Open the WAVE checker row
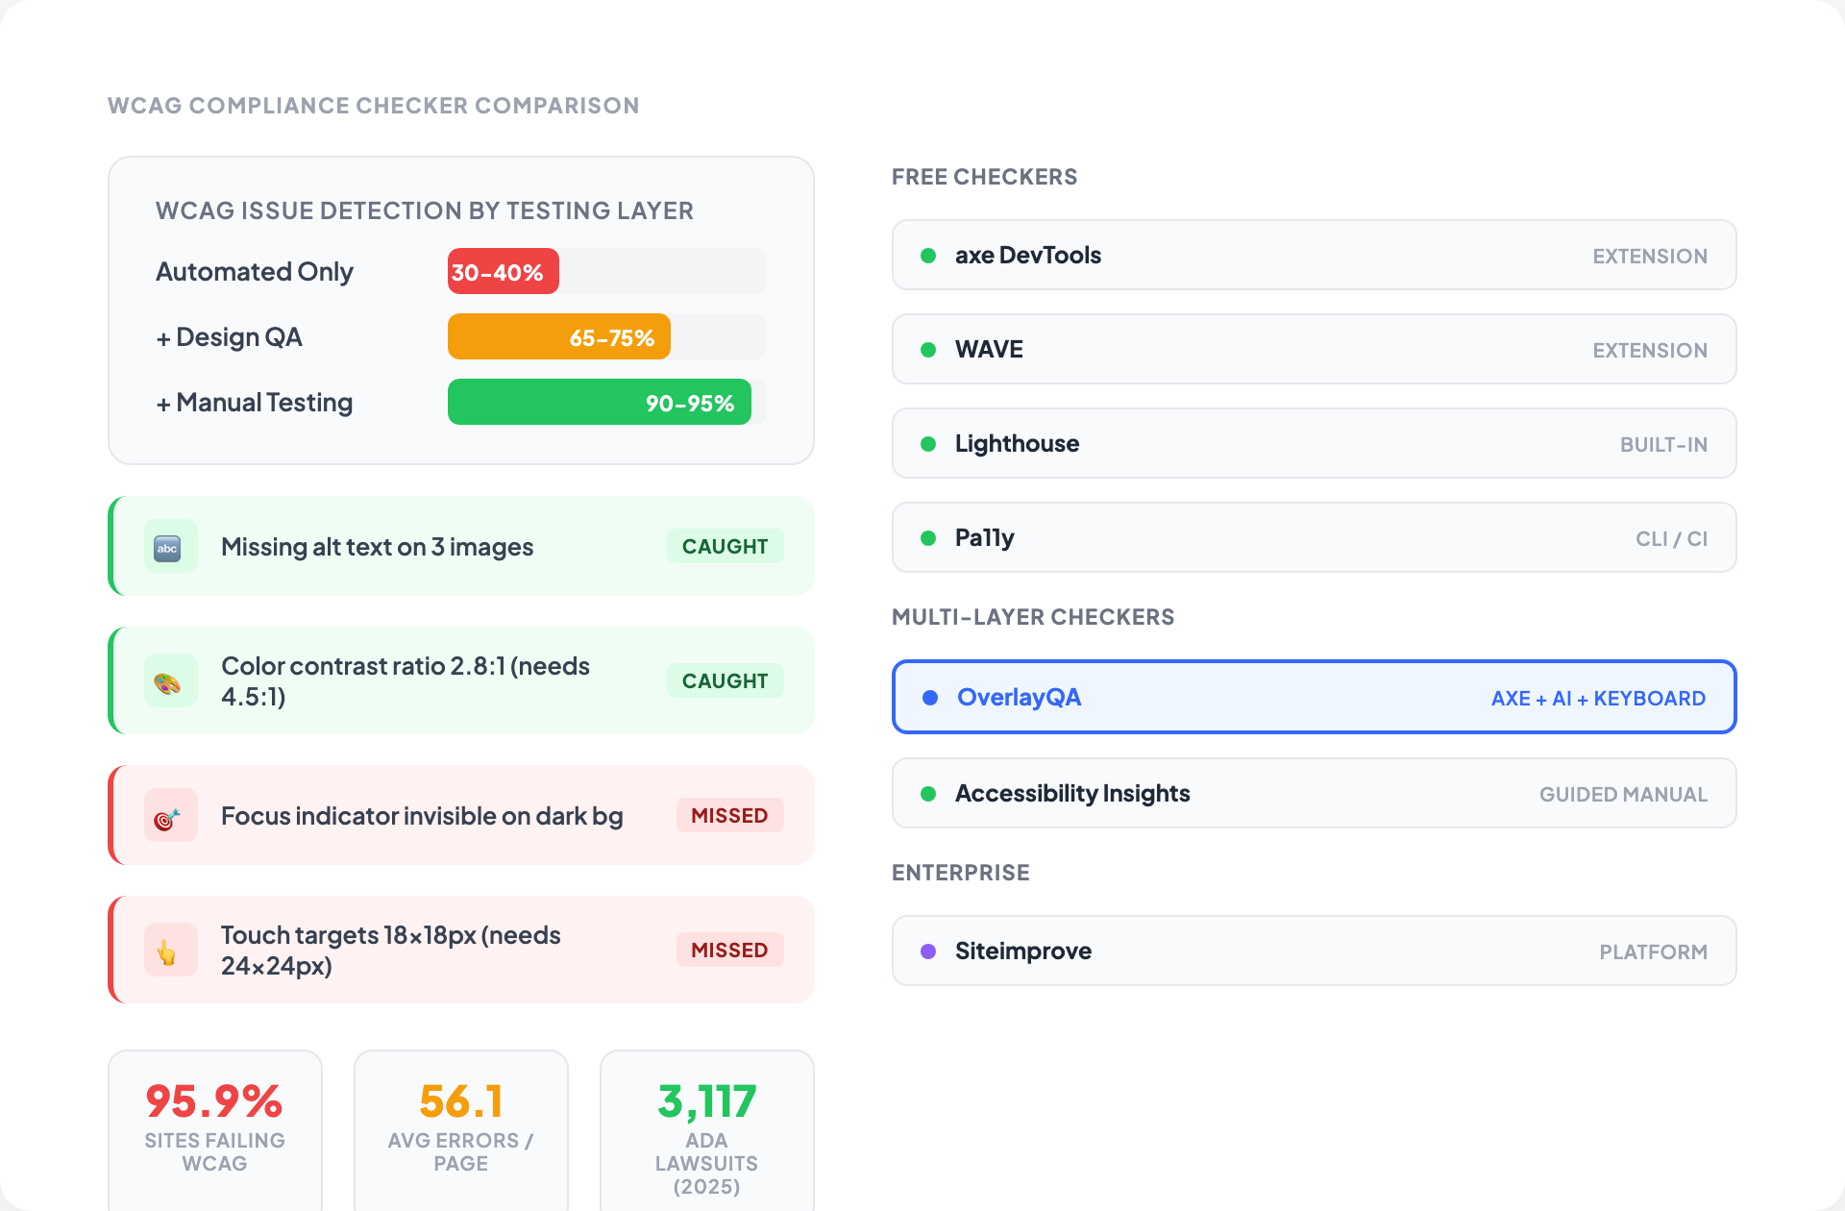Screen dimensions: 1845x1211 coord(1314,349)
